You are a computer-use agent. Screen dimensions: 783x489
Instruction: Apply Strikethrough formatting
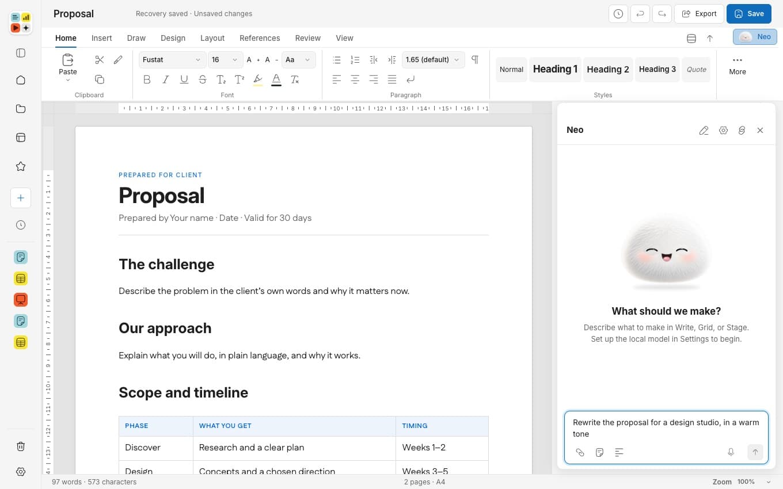point(202,79)
